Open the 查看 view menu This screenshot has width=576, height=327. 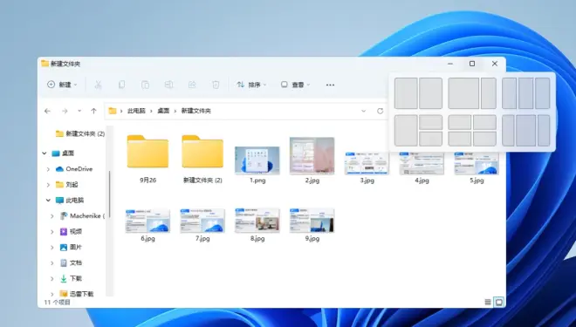(x=295, y=85)
